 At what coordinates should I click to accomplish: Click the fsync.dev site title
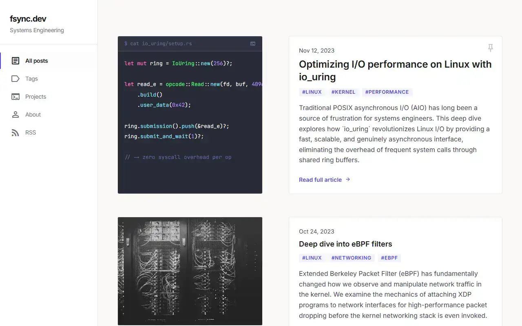pos(28,19)
